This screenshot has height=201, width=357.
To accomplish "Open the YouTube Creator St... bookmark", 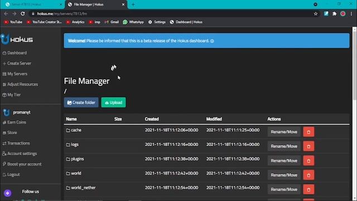I will click(44, 22).
